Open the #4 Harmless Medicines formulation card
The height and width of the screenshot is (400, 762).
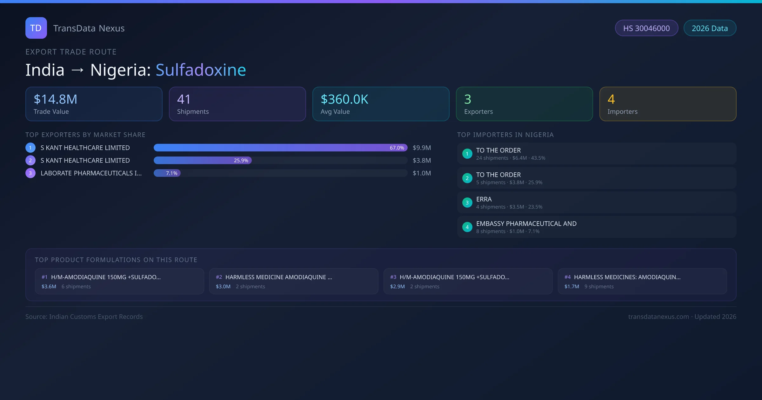tap(642, 281)
